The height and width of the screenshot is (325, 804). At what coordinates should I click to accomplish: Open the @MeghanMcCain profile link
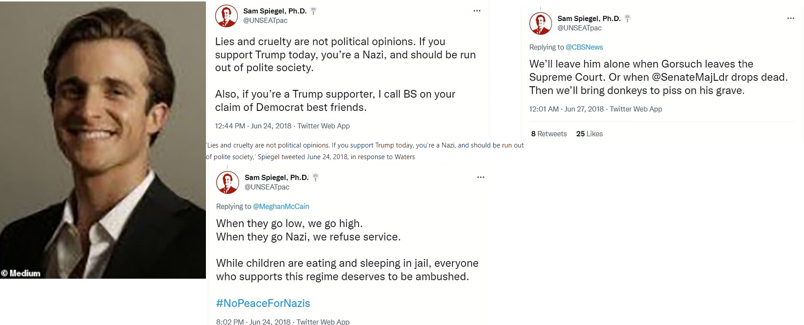pyautogui.click(x=281, y=207)
